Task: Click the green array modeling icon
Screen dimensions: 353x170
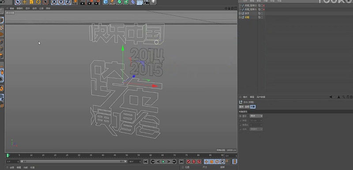Action: click(126, 2)
